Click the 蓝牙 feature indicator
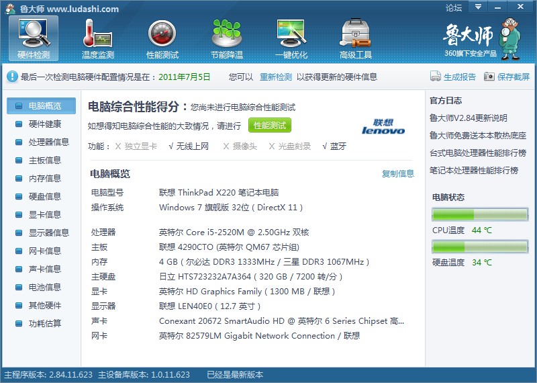537x383 pixels. pyautogui.click(x=334, y=146)
